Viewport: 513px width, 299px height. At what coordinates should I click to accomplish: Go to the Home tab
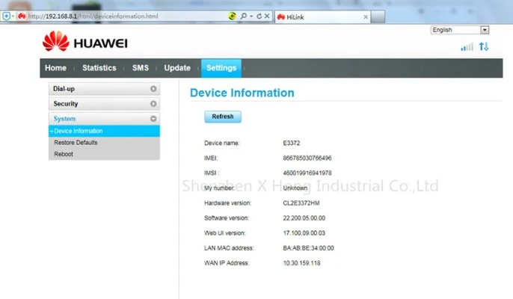click(x=55, y=68)
